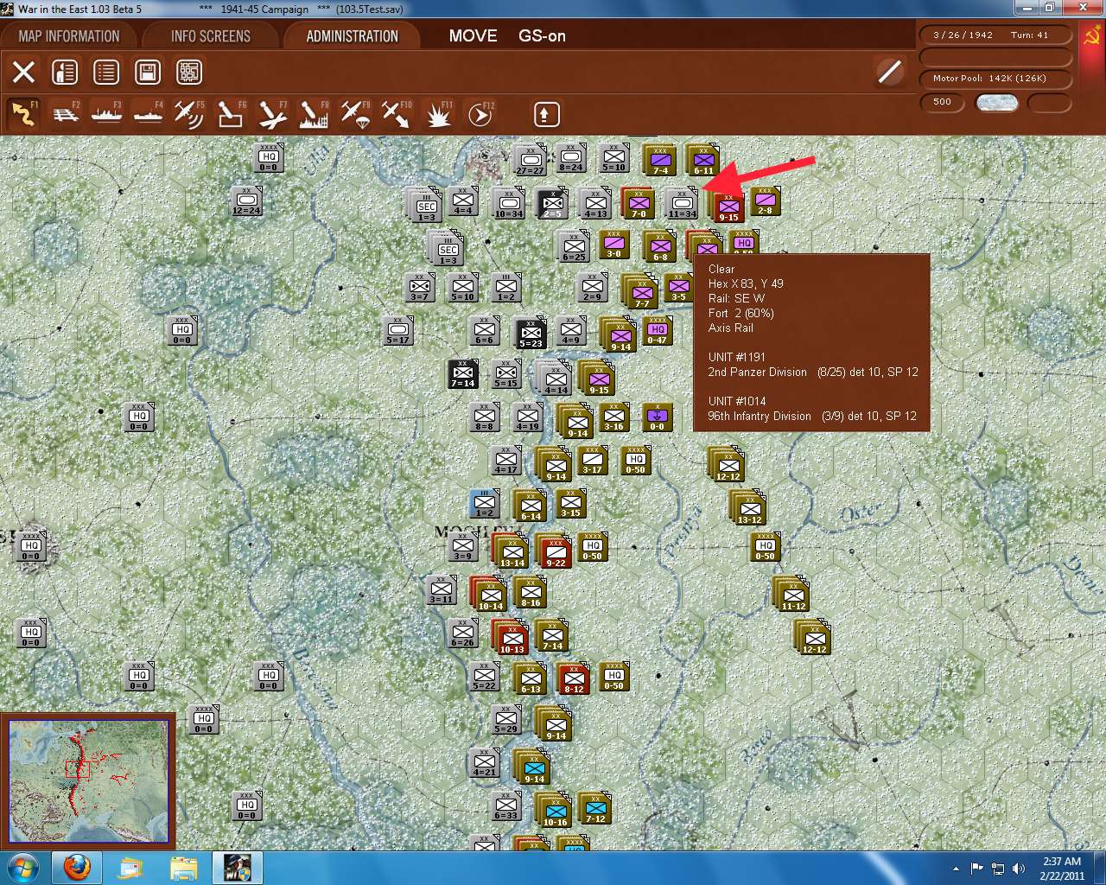The width and height of the screenshot is (1106, 885).
Task: Click the GS-on status label
Action: pyautogui.click(x=542, y=36)
